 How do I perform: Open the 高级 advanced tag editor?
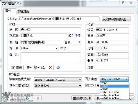[16, 68]
